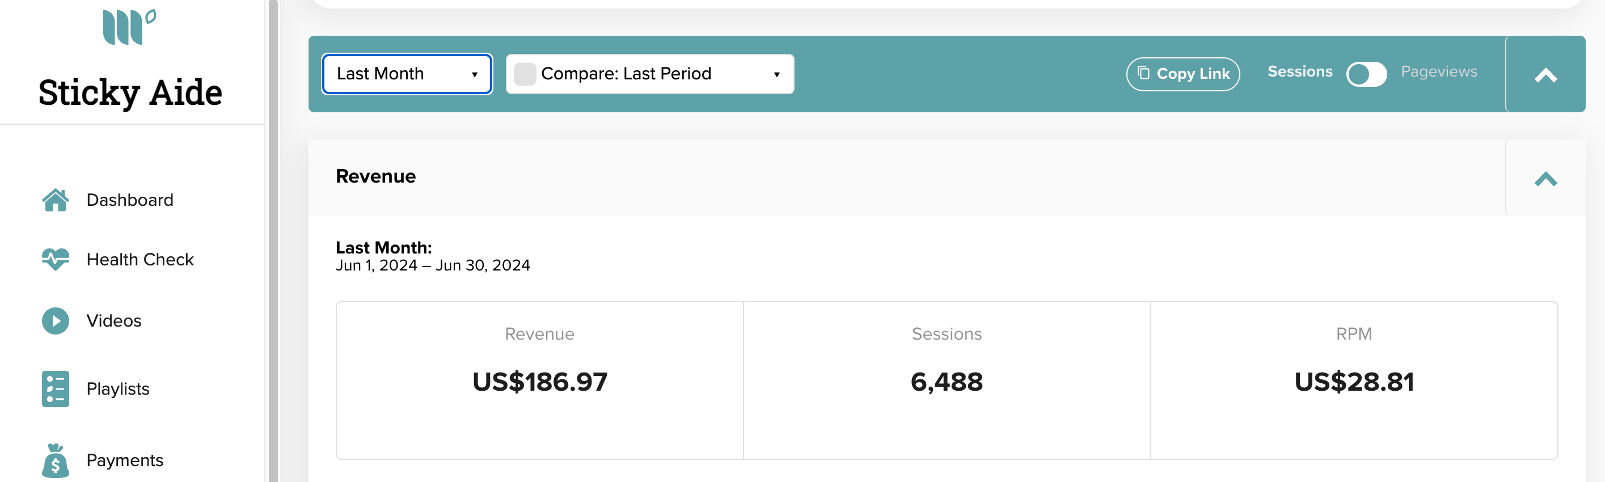Click the Dashboard home icon
1605x482 pixels.
pyautogui.click(x=56, y=200)
